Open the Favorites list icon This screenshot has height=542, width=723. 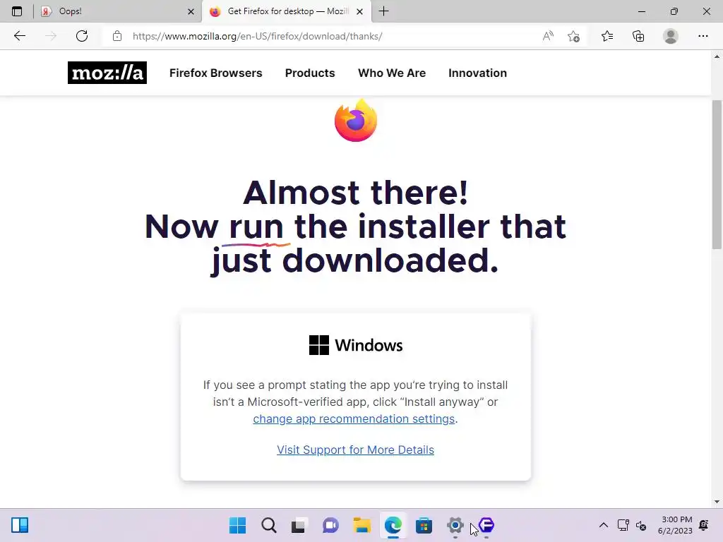pos(607,36)
